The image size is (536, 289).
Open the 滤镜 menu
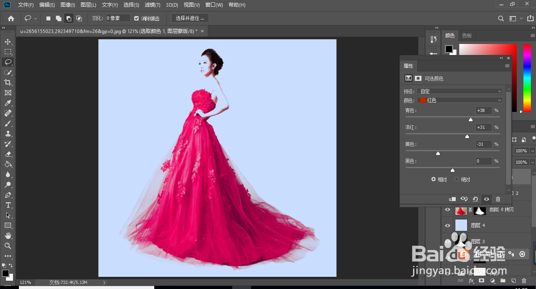pyautogui.click(x=153, y=5)
